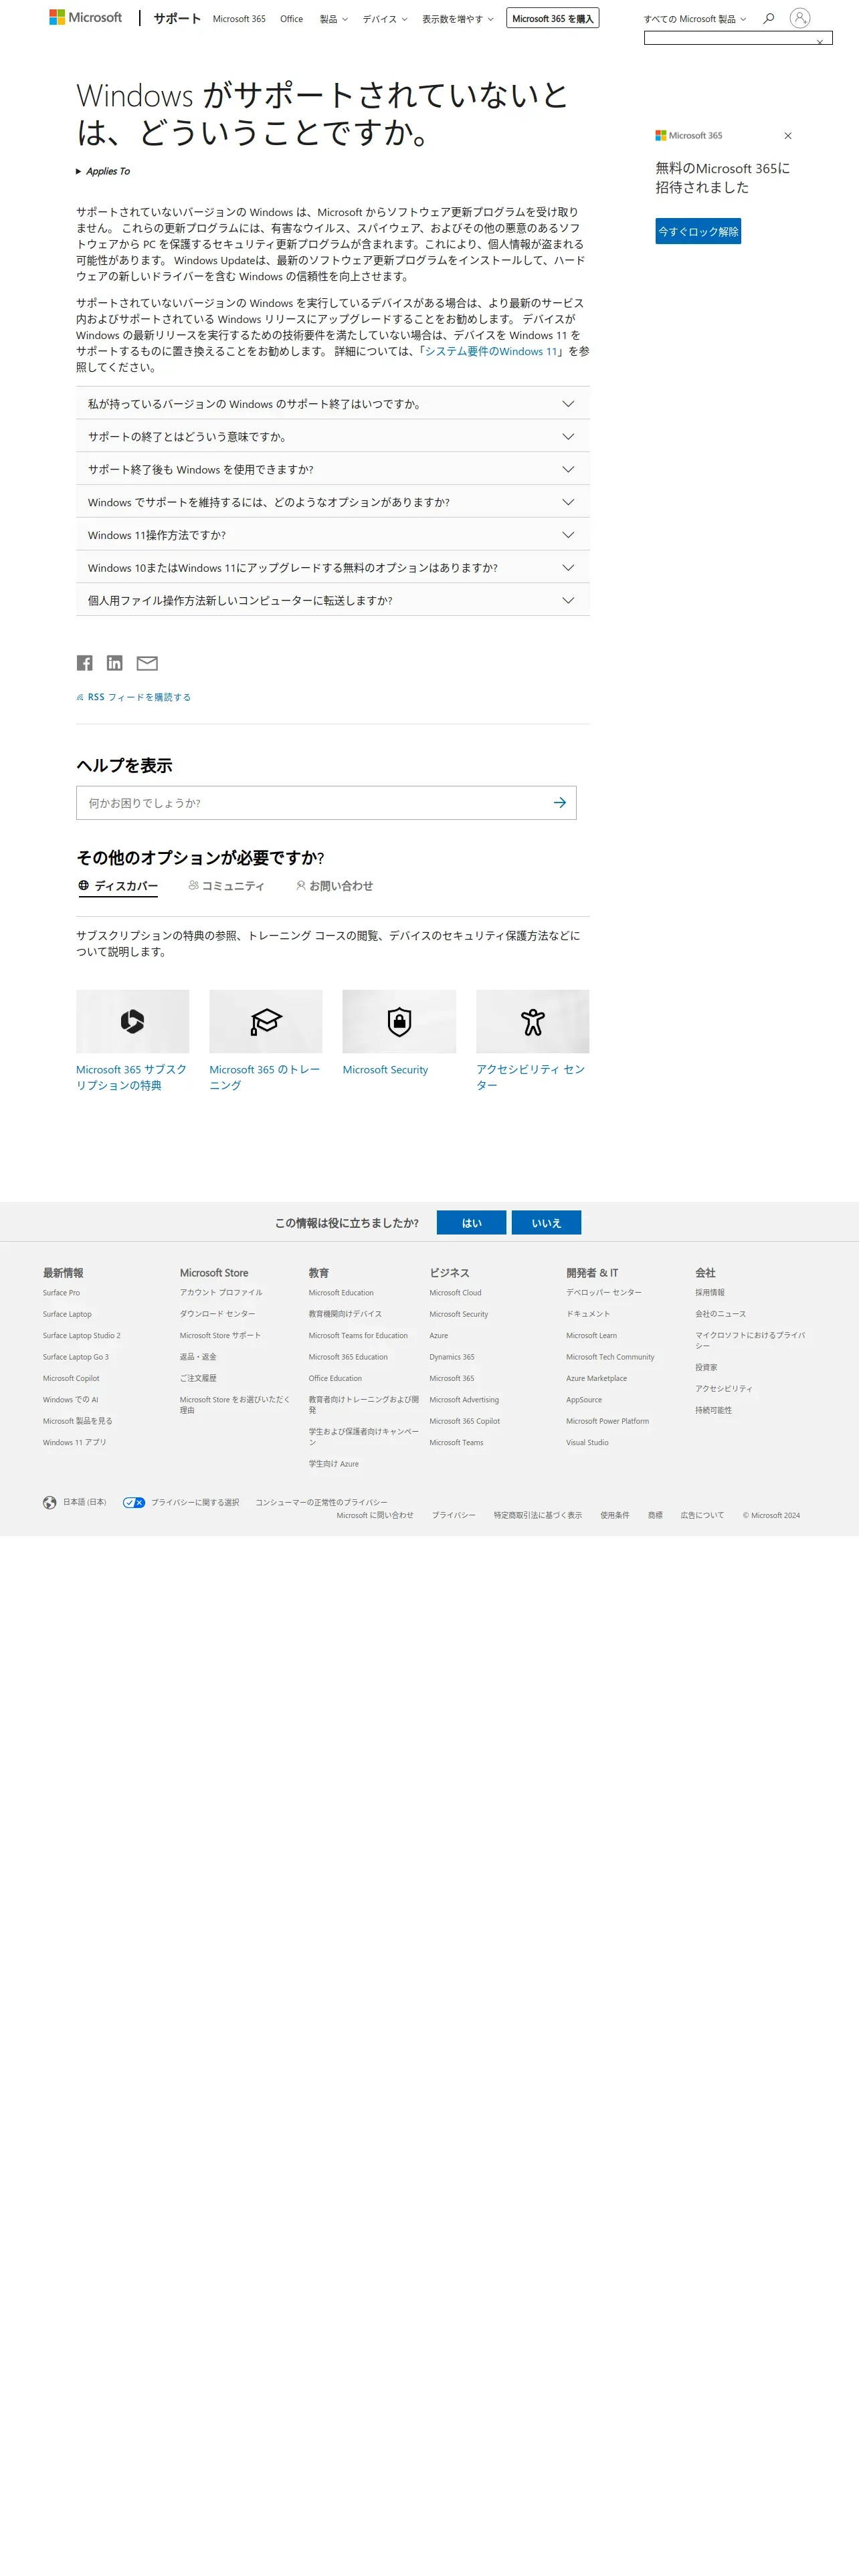This screenshot has width=859, height=2576.
Task: Open the 表示数を増やす dropdown
Action: 458,19
